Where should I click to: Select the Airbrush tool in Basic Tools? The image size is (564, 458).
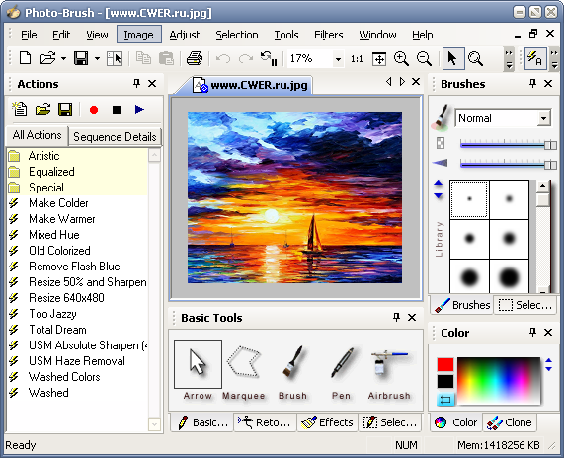coord(389,363)
